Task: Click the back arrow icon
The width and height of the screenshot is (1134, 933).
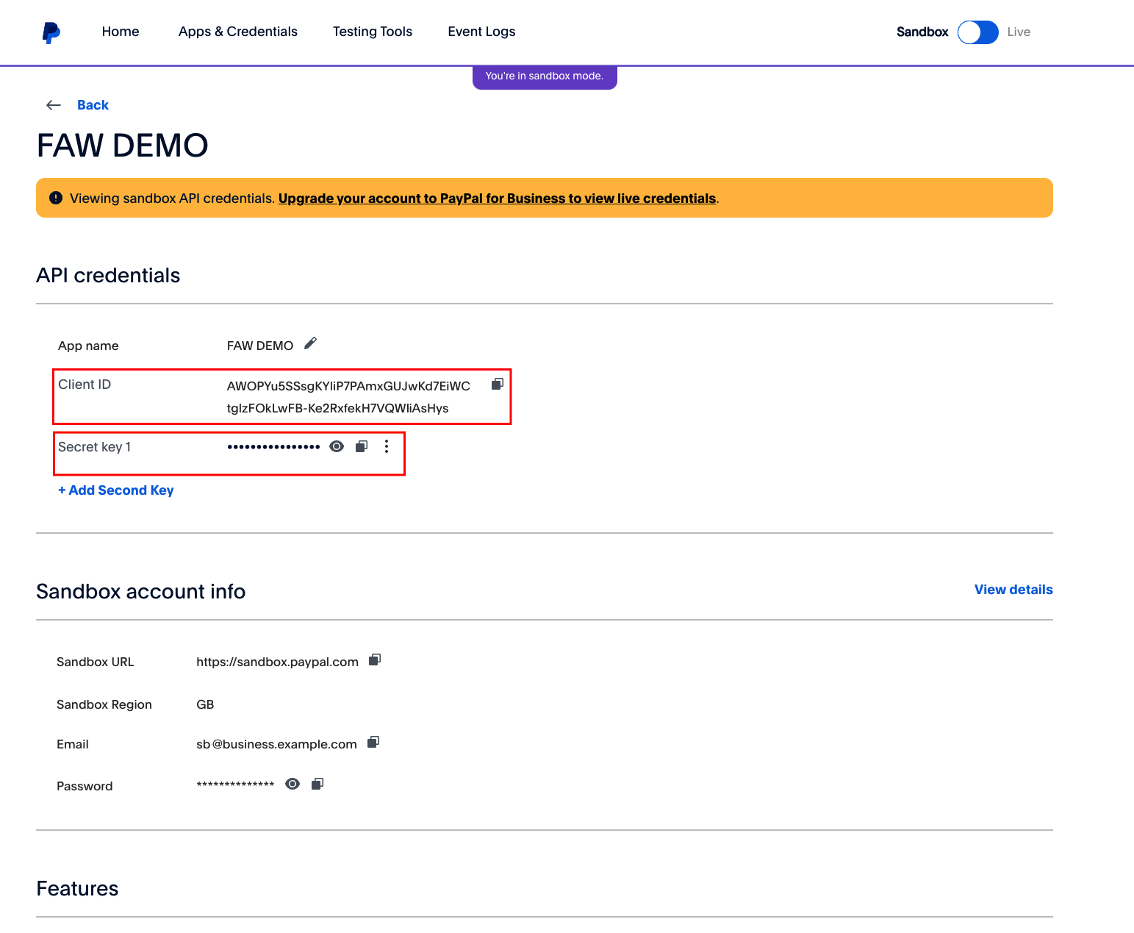Action: (x=54, y=105)
